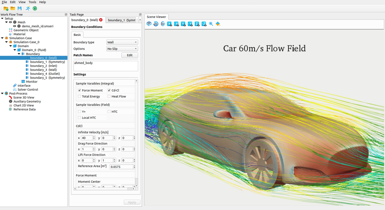Screen dimensions: 385x210
Task: Click the Edit button for Patch Names
Action: tap(129, 55)
